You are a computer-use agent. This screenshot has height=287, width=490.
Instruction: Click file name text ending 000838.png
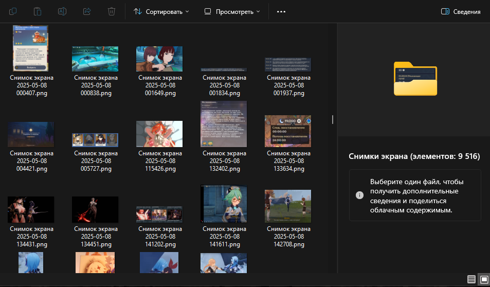coord(96,85)
